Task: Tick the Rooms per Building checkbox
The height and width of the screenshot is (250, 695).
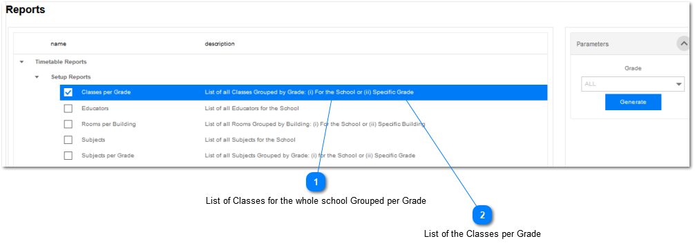Action: click(68, 124)
